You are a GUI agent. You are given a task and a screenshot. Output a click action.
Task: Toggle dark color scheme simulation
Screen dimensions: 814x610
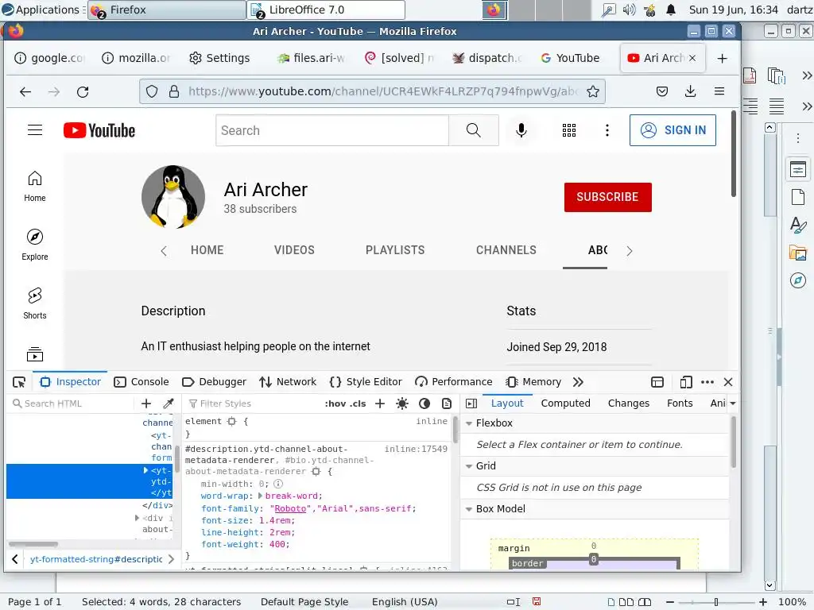424,403
